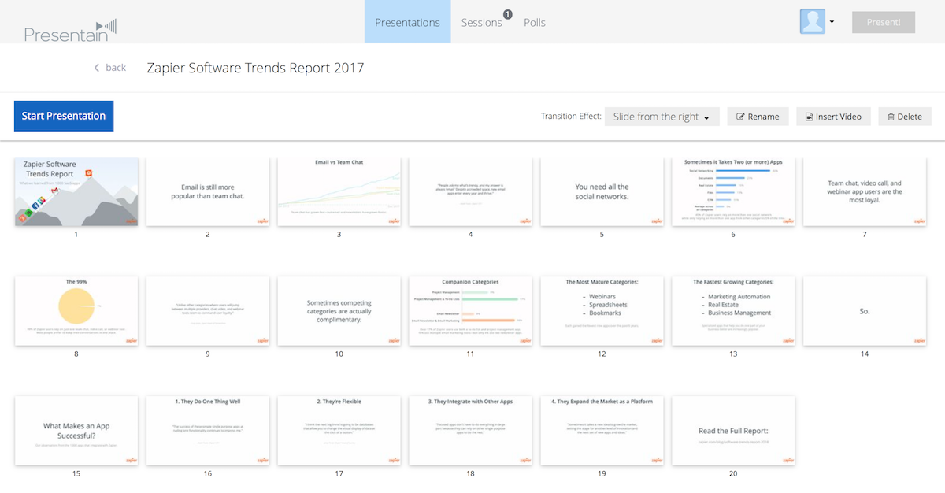Click Start Presentation button

(64, 116)
